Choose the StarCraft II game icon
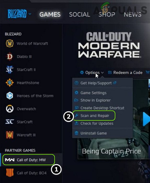150x183 pixels. click(x=10, y=70)
